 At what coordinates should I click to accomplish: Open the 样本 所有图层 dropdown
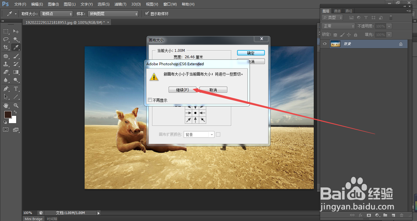point(113,14)
